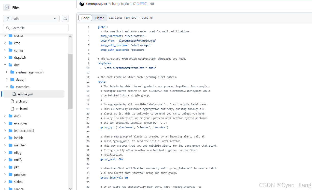312x190 pixels.
Task: Click the file tree scrollbar thumb
Action: coord(71,81)
